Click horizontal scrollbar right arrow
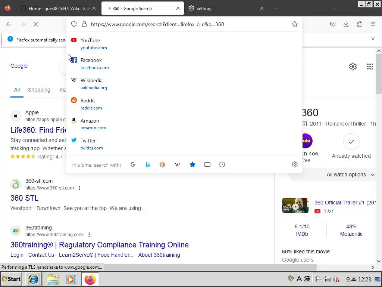382x287 pixels. coord(373,267)
